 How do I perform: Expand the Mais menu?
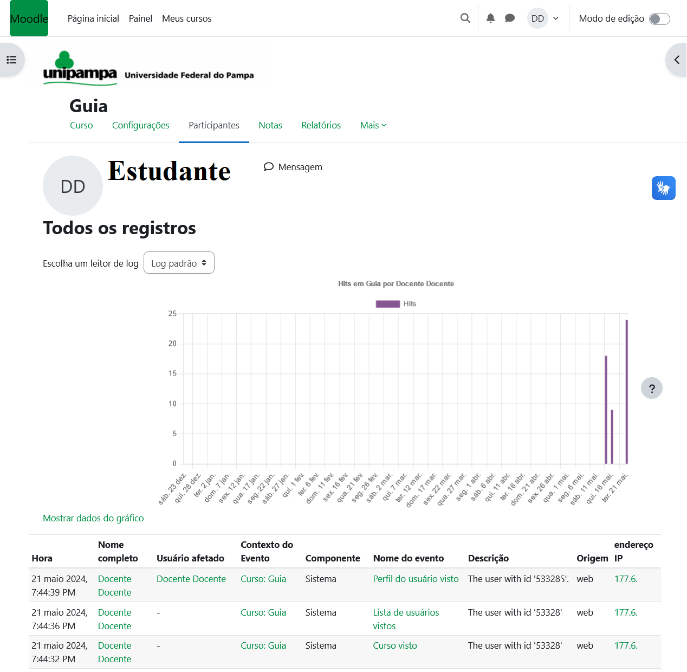[373, 125]
